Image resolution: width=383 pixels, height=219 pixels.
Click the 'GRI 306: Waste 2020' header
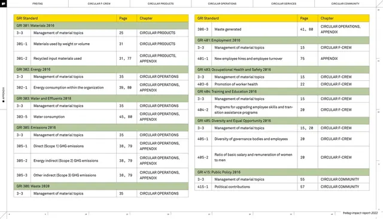[101, 186]
